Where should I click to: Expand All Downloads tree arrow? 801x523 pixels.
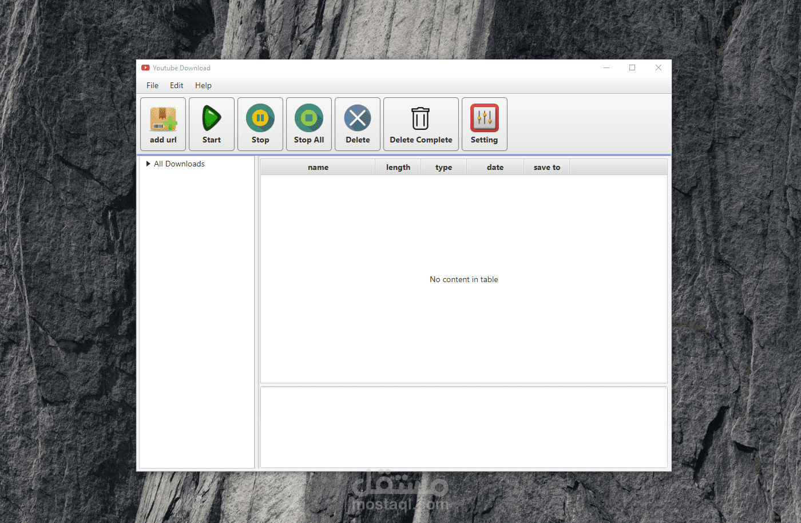[x=148, y=164]
